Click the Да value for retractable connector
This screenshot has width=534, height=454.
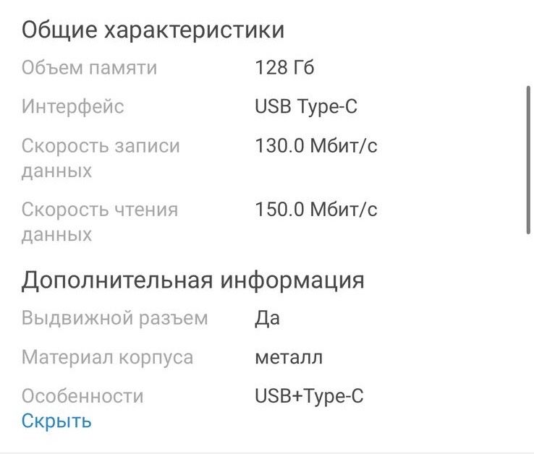coord(268,318)
